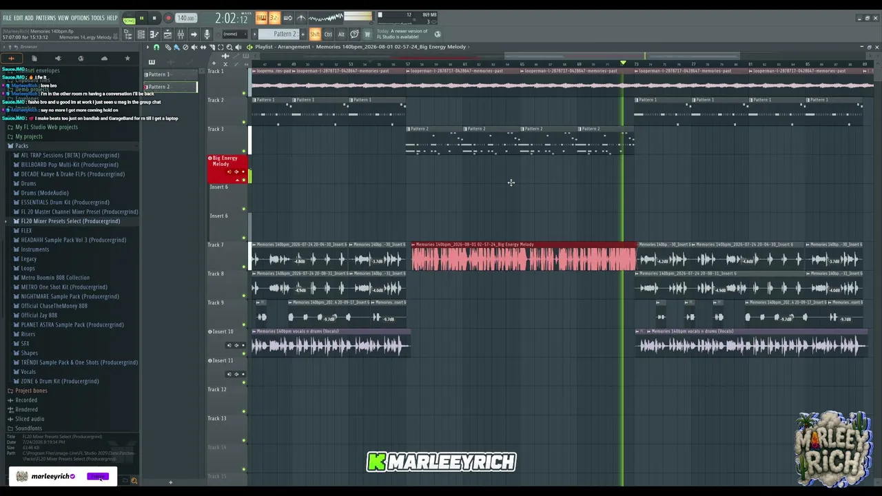Open the PATTERNS menu
882x496 pixels.
(x=45, y=18)
